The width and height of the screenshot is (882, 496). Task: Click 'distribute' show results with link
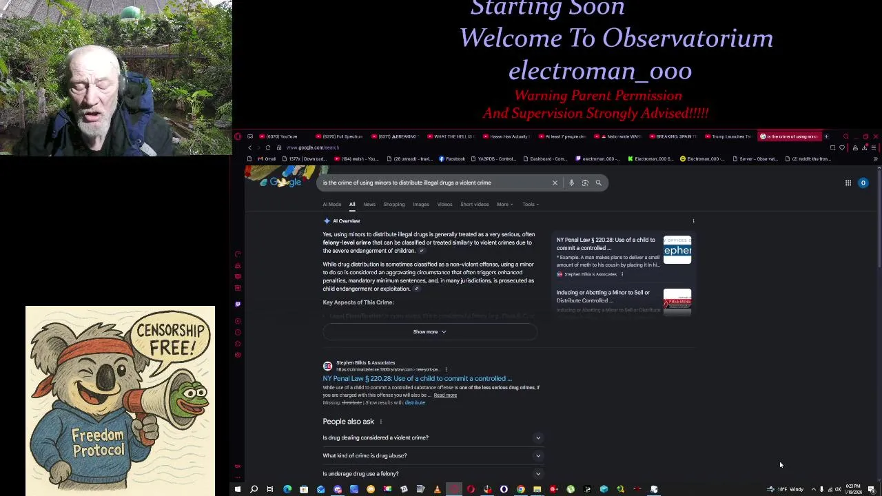click(x=415, y=402)
